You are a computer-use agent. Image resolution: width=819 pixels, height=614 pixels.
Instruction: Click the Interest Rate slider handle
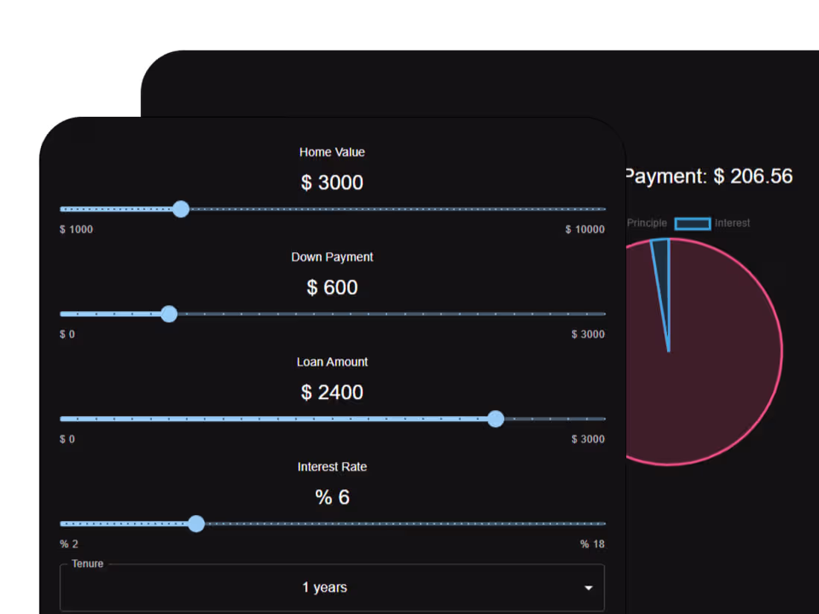coord(196,524)
